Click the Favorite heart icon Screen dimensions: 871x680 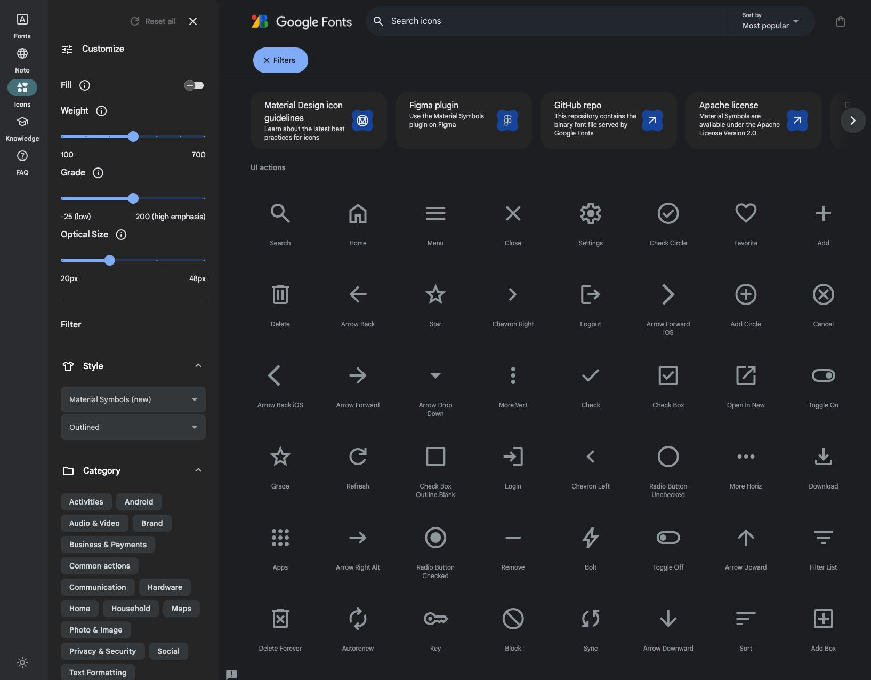pyautogui.click(x=745, y=214)
